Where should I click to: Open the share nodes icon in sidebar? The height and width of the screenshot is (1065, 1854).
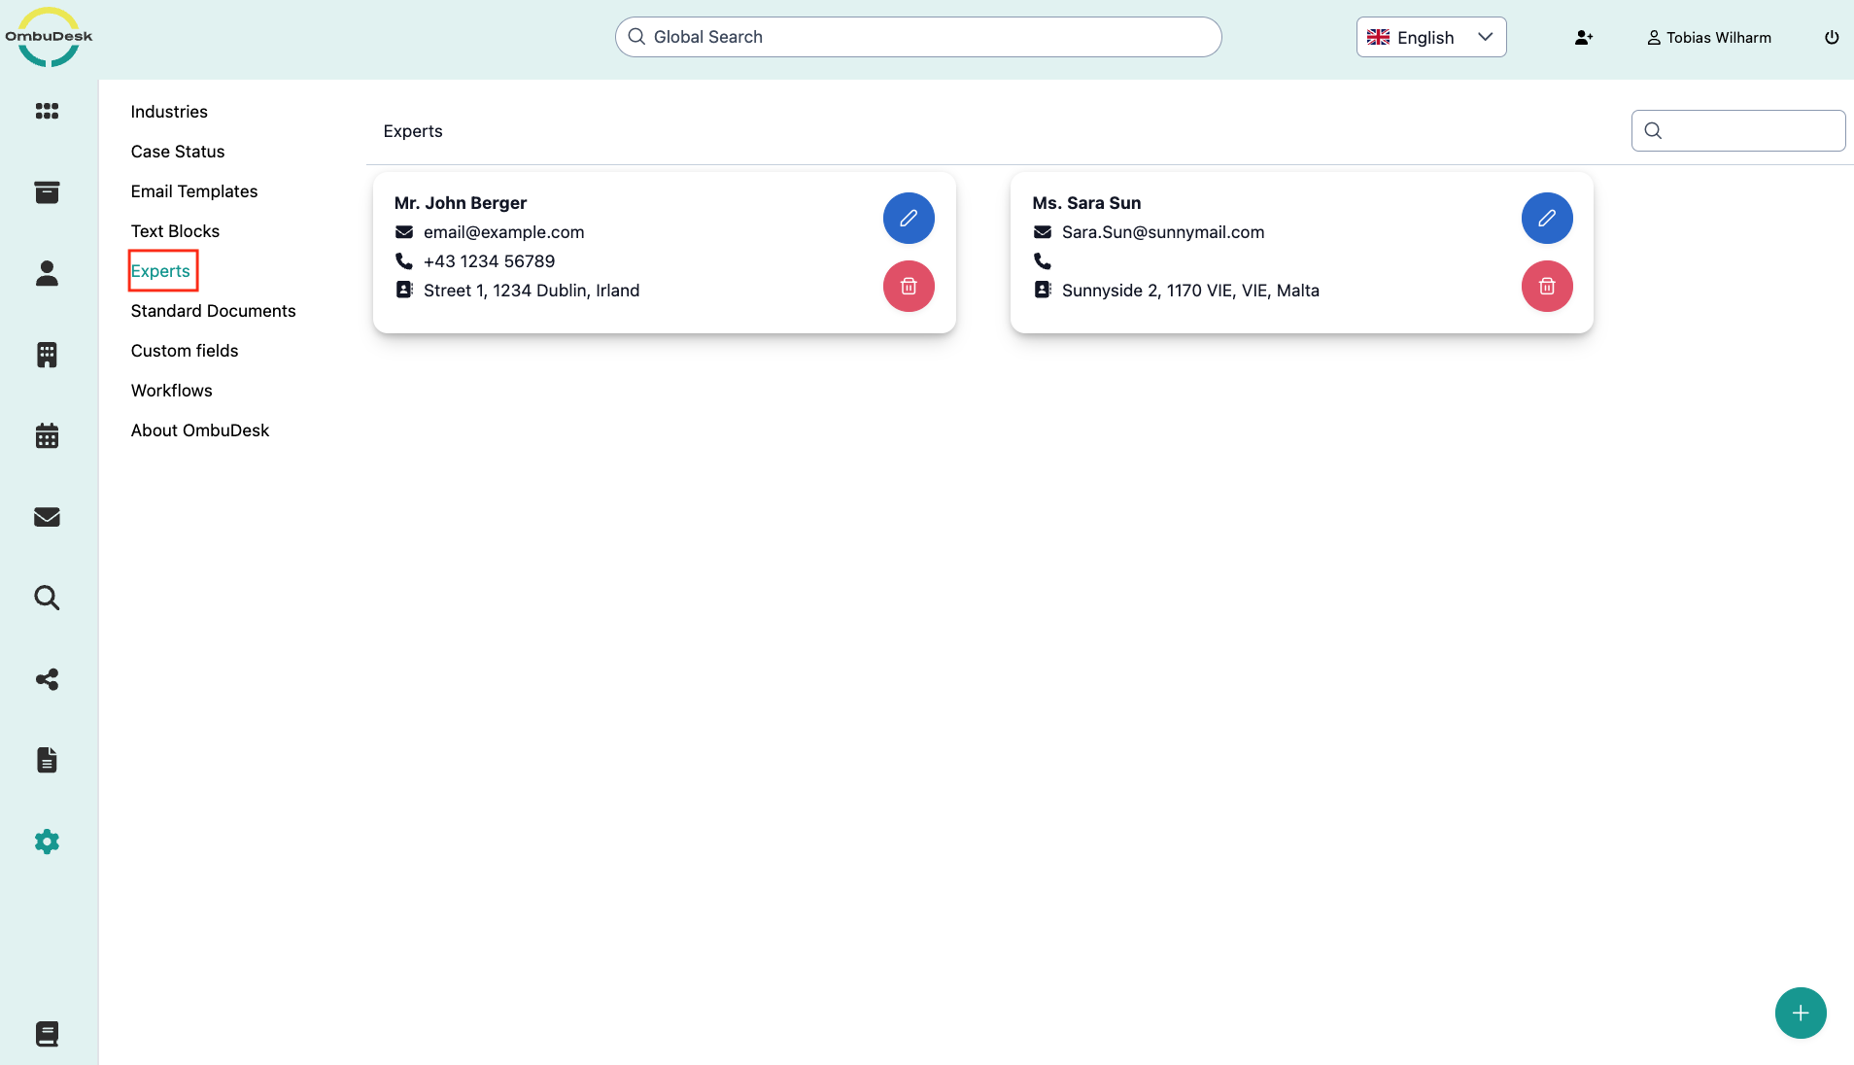47,679
